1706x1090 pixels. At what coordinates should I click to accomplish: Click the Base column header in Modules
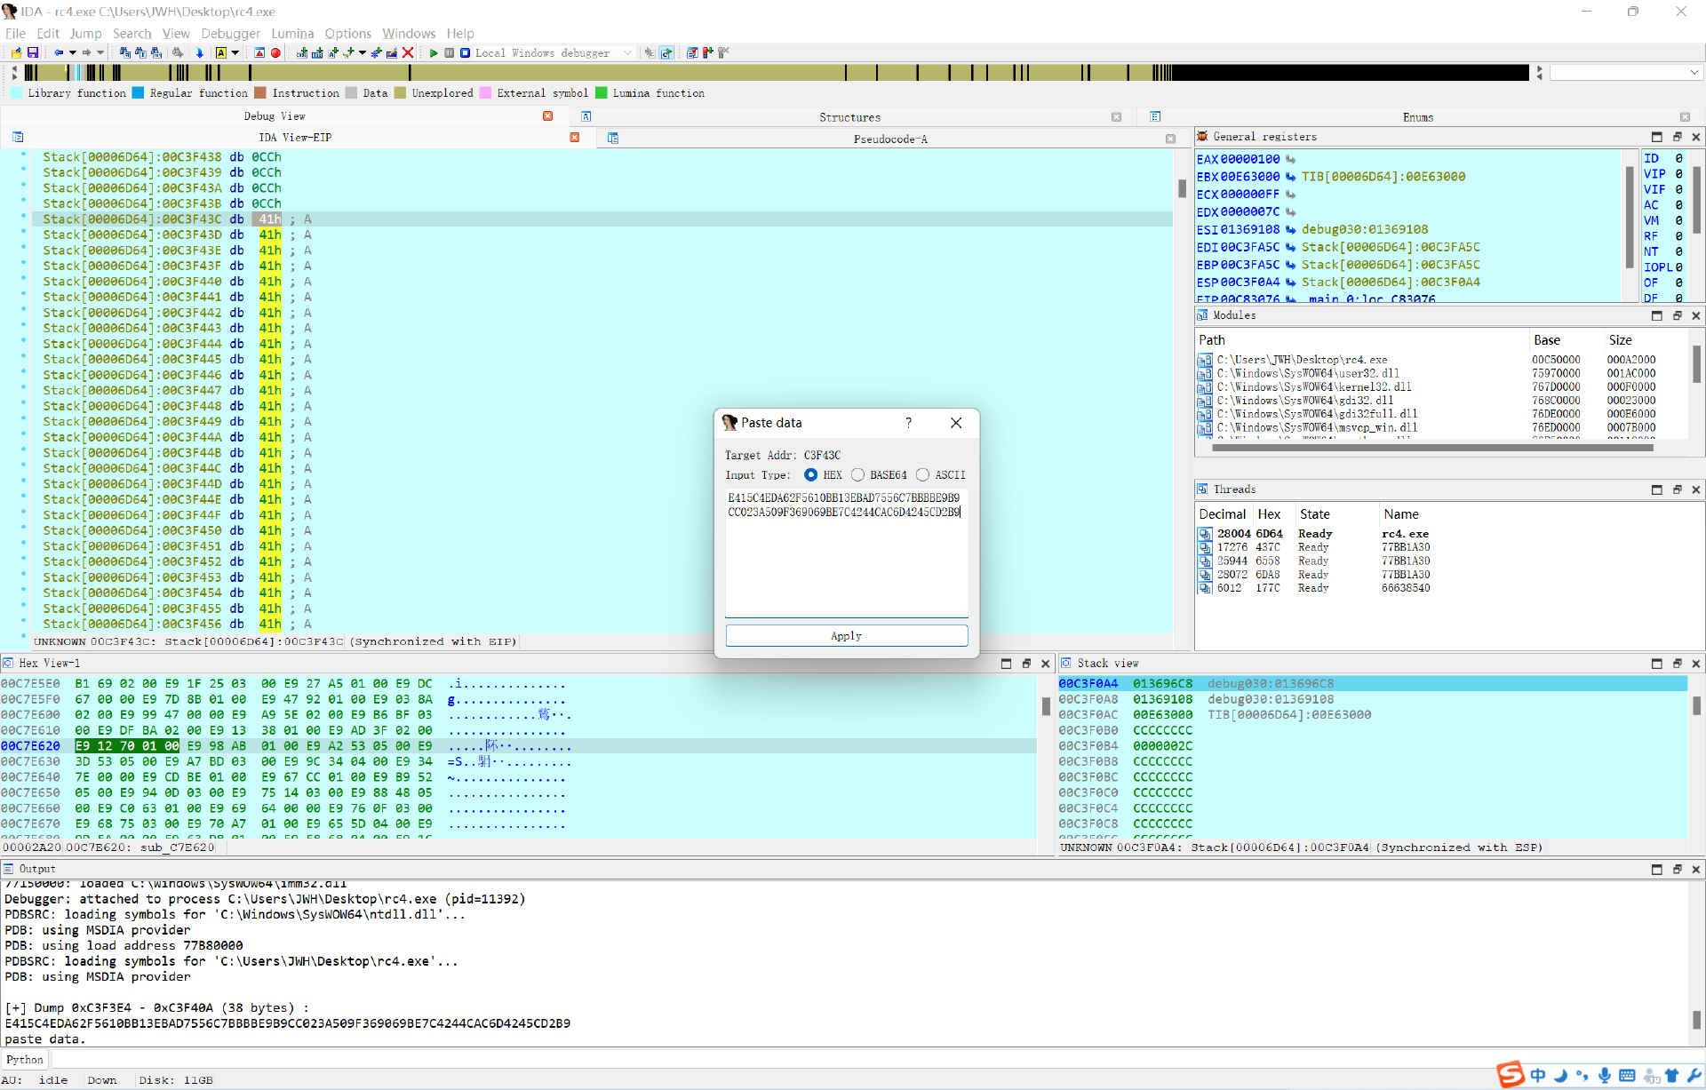[x=1547, y=340]
